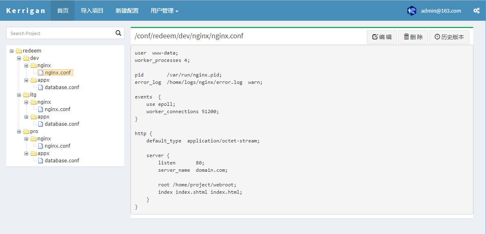486x234 pixels.
Task: Open the 用户管理 dropdown menu
Action: point(164,11)
